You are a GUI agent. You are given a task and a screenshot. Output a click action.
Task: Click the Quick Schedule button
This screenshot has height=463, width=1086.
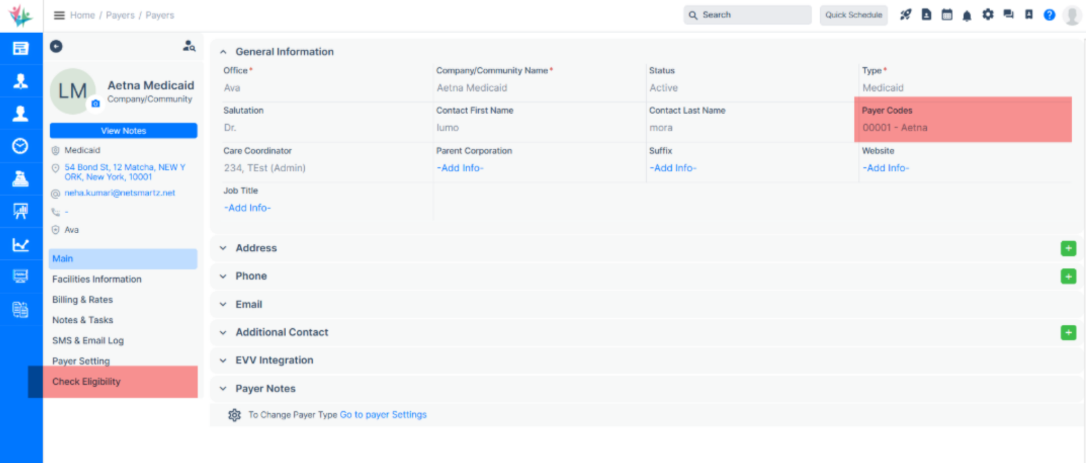pos(853,15)
